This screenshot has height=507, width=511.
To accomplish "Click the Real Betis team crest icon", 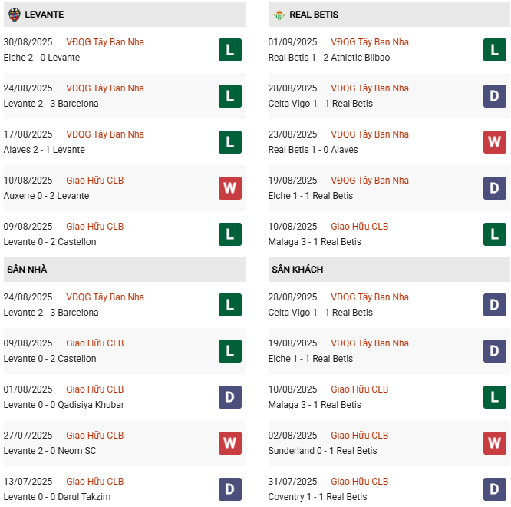I will (x=279, y=15).
